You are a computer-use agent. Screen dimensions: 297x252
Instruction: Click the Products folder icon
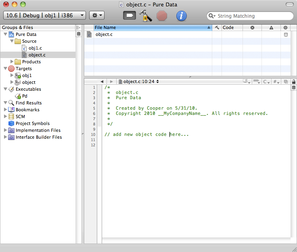pos(18,62)
